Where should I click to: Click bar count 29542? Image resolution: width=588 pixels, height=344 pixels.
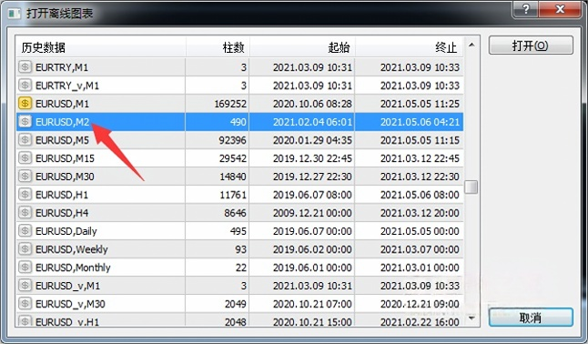pyautogui.click(x=233, y=158)
